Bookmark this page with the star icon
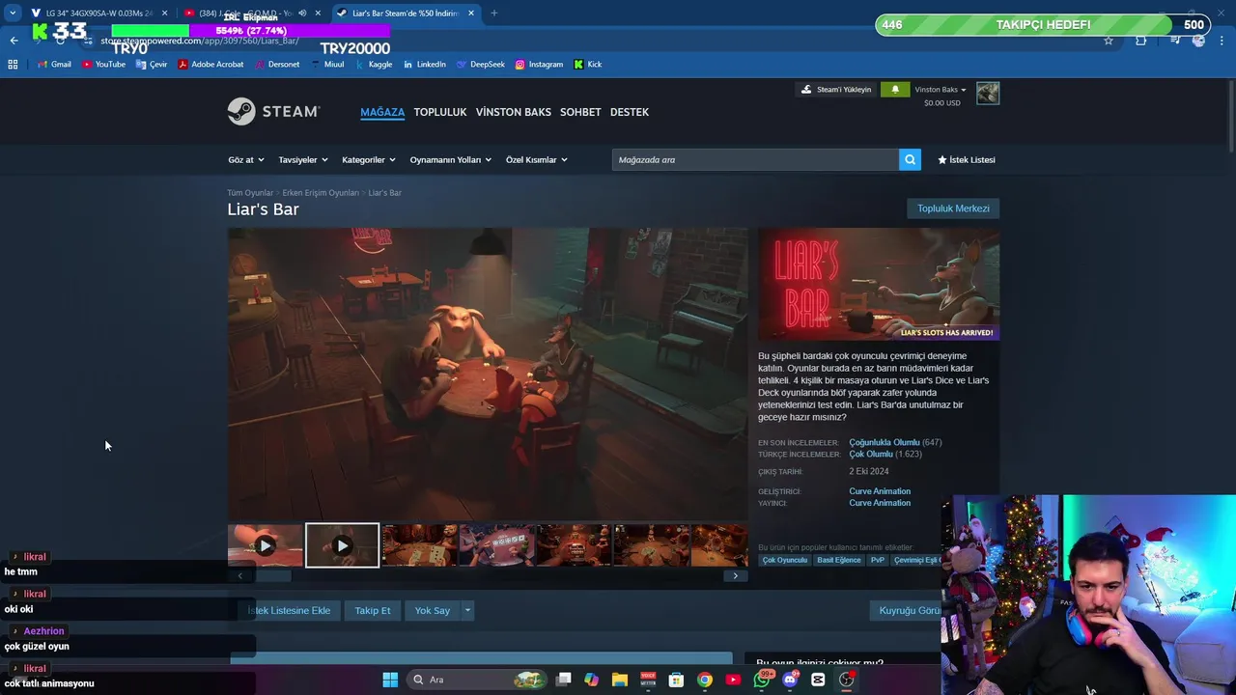Viewport: 1236px width, 695px height. coord(1109,41)
